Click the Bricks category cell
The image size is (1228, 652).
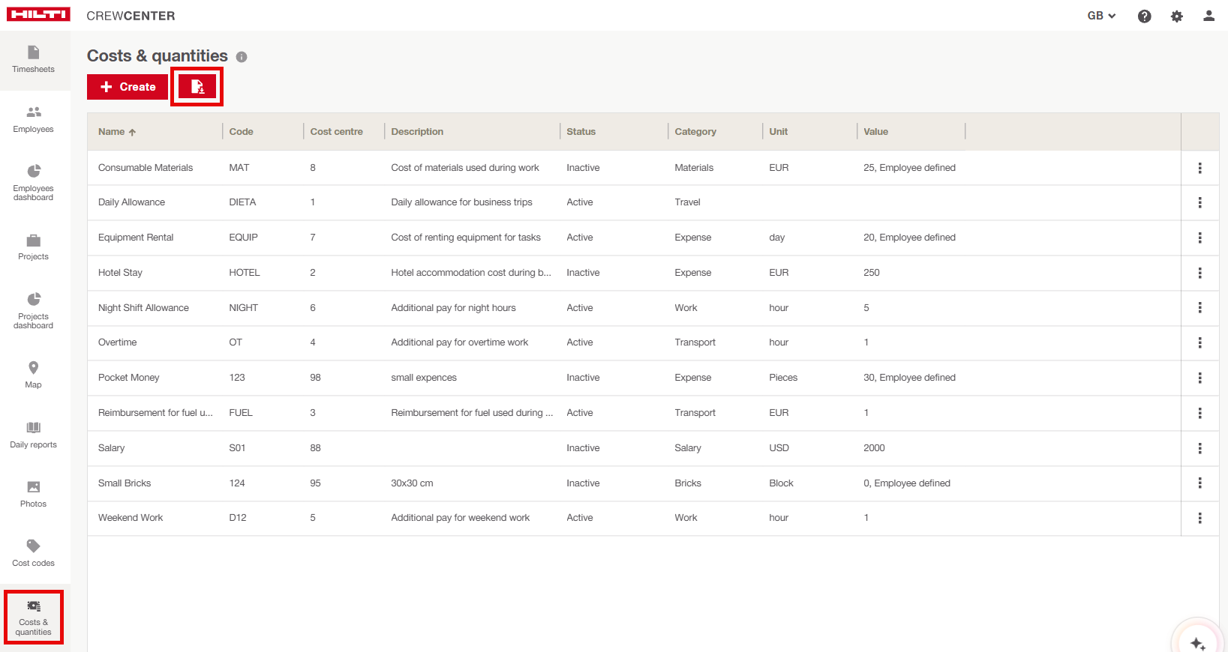pyautogui.click(x=688, y=483)
